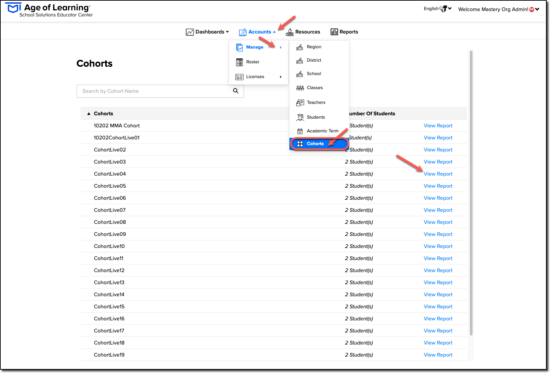Click School Solutions Educator Center text
This screenshot has height=373, width=550.
(56, 15)
